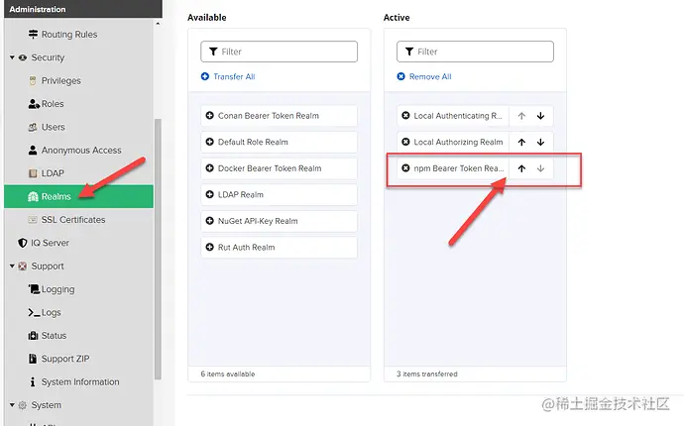Click IQ Server shield icon
The height and width of the screenshot is (426, 684).
pos(23,243)
